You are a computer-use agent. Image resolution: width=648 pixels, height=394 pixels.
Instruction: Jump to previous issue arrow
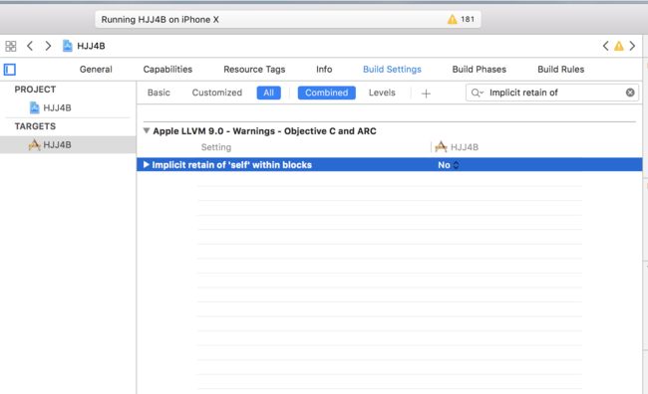605,46
